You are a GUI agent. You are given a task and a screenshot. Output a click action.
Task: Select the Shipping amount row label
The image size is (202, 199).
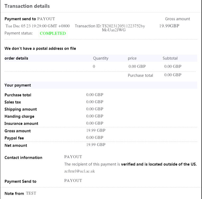click(21, 109)
